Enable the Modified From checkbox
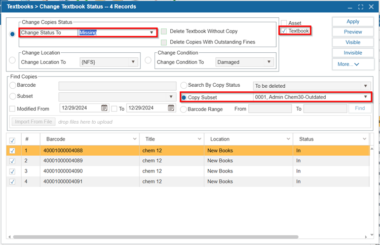This screenshot has height=245, width=380. pyautogui.click(x=12, y=109)
